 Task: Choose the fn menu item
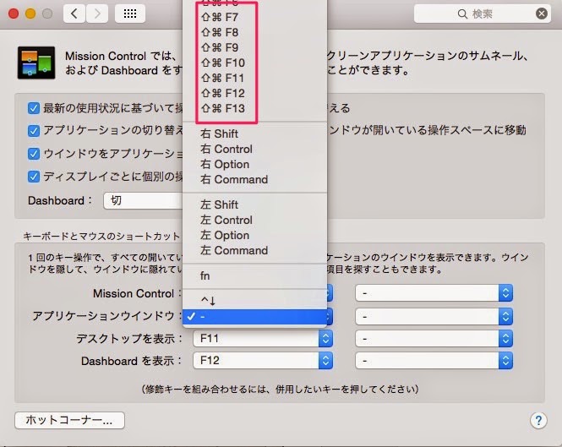click(254, 275)
